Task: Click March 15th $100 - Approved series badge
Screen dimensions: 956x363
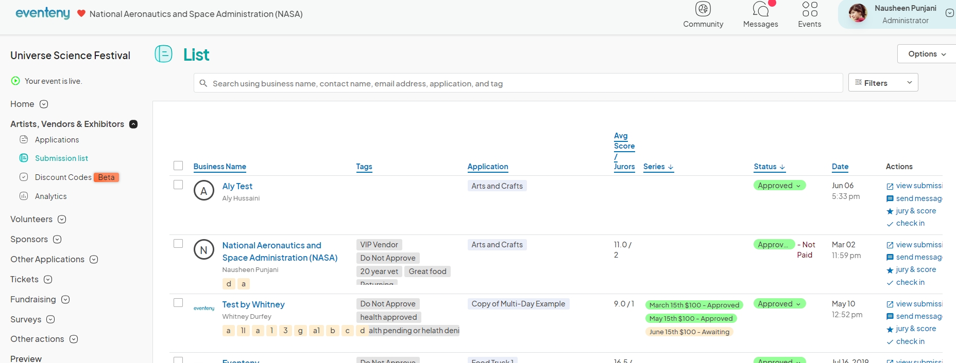Action: click(x=694, y=305)
